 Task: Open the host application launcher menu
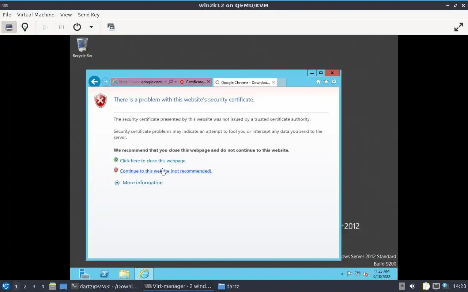point(5,287)
